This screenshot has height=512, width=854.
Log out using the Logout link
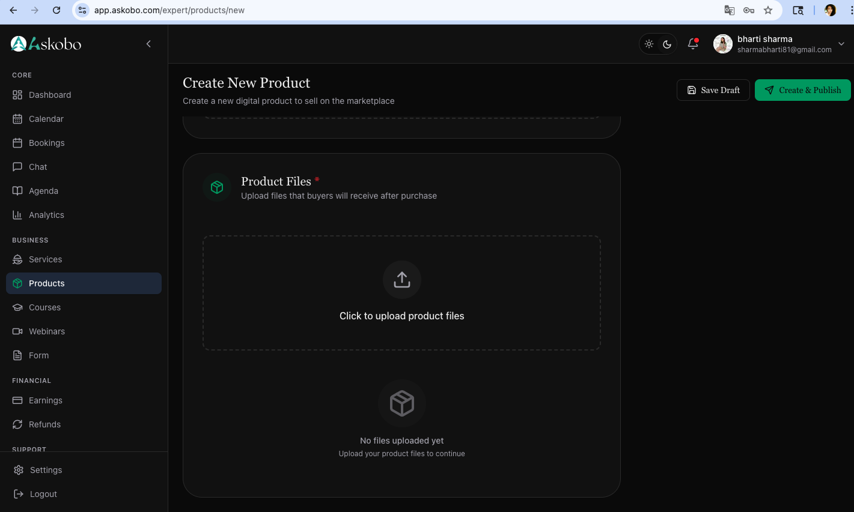tap(43, 494)
